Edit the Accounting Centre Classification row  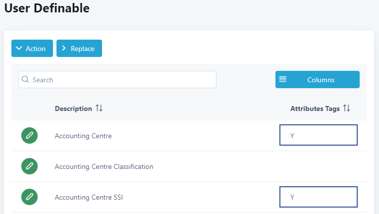[x=30, y=166]
